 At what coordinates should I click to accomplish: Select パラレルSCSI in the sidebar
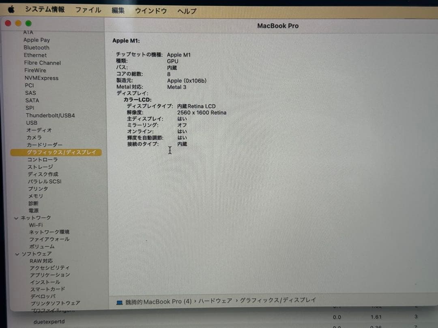pyautogui.click(x=45, y=181)
